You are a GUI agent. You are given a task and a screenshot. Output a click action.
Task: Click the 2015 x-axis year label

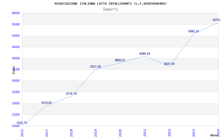click(x=22, y=133)
